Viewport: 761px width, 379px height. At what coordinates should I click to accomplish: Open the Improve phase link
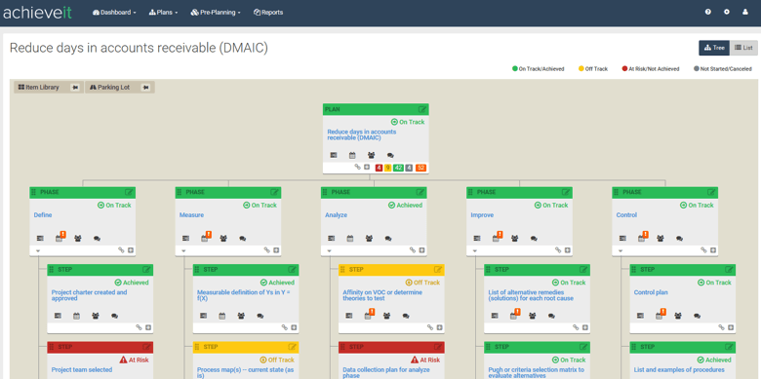482,214
